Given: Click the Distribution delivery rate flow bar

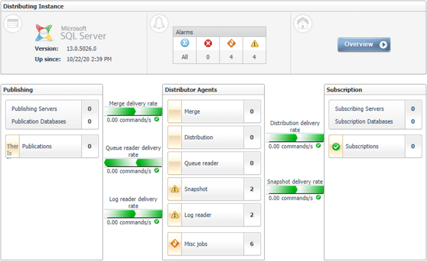Looking at the screenshot, I should pos(295,137).
